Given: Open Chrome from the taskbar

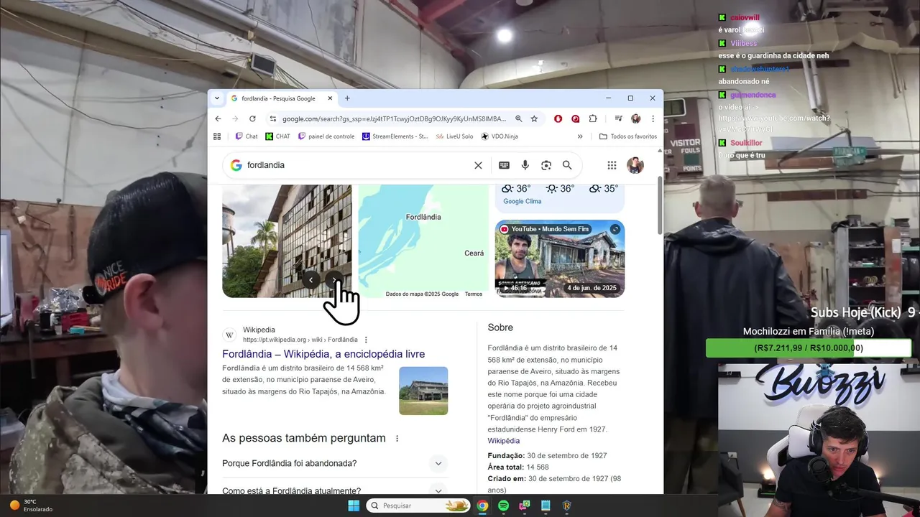Looking at the screenshot, I should pyautogui.click(x=482, y=506).
